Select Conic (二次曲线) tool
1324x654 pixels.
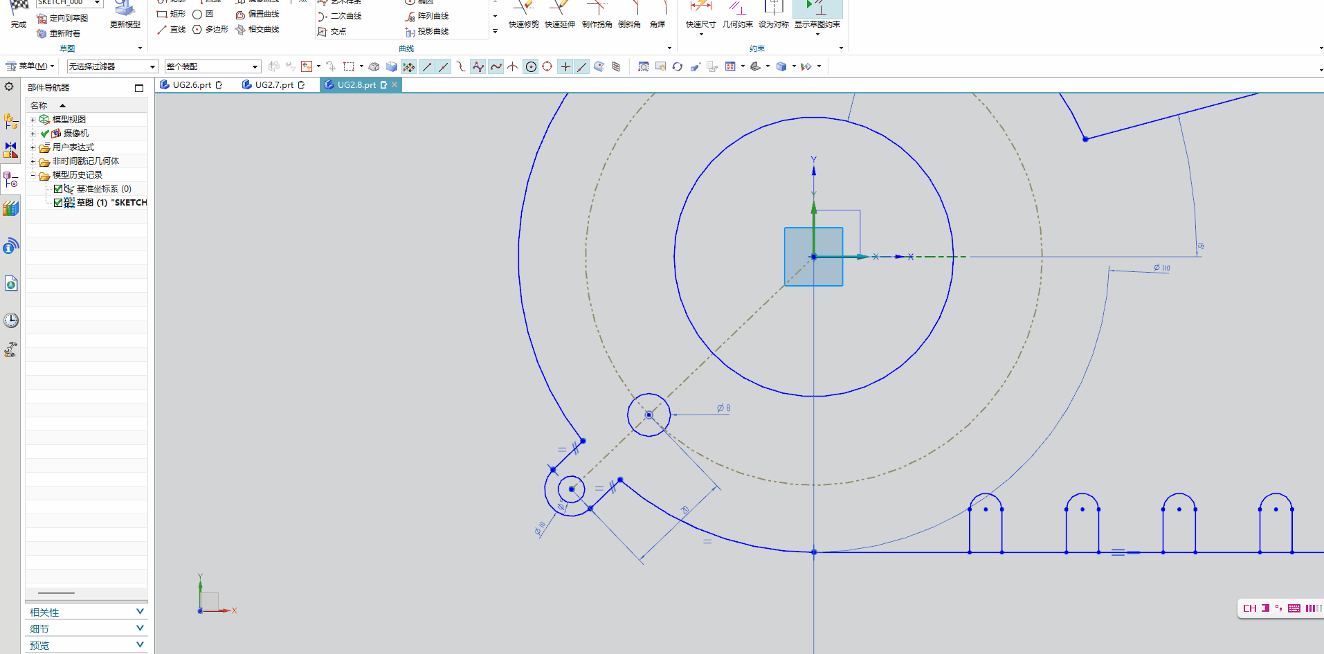339,16
